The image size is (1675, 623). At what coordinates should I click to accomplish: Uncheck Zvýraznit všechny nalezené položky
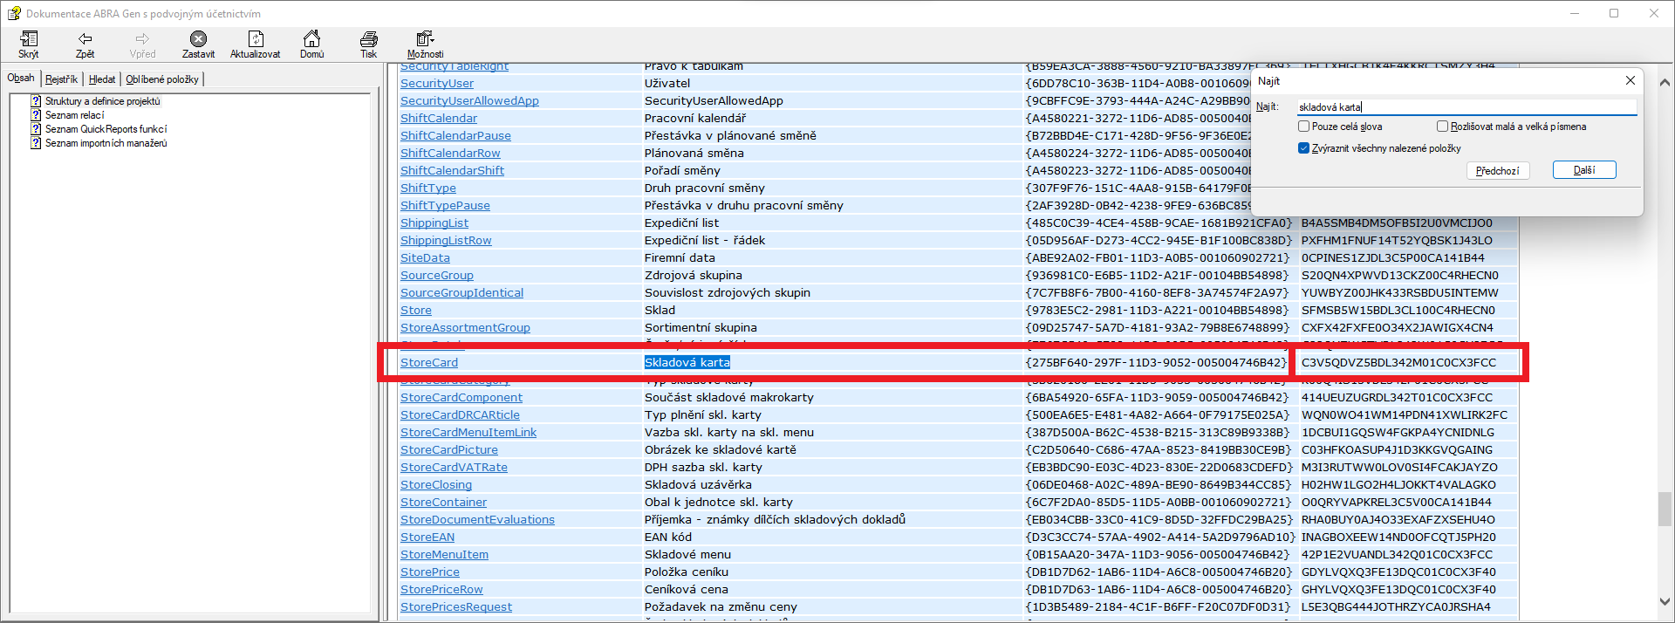pos(1304,148)
